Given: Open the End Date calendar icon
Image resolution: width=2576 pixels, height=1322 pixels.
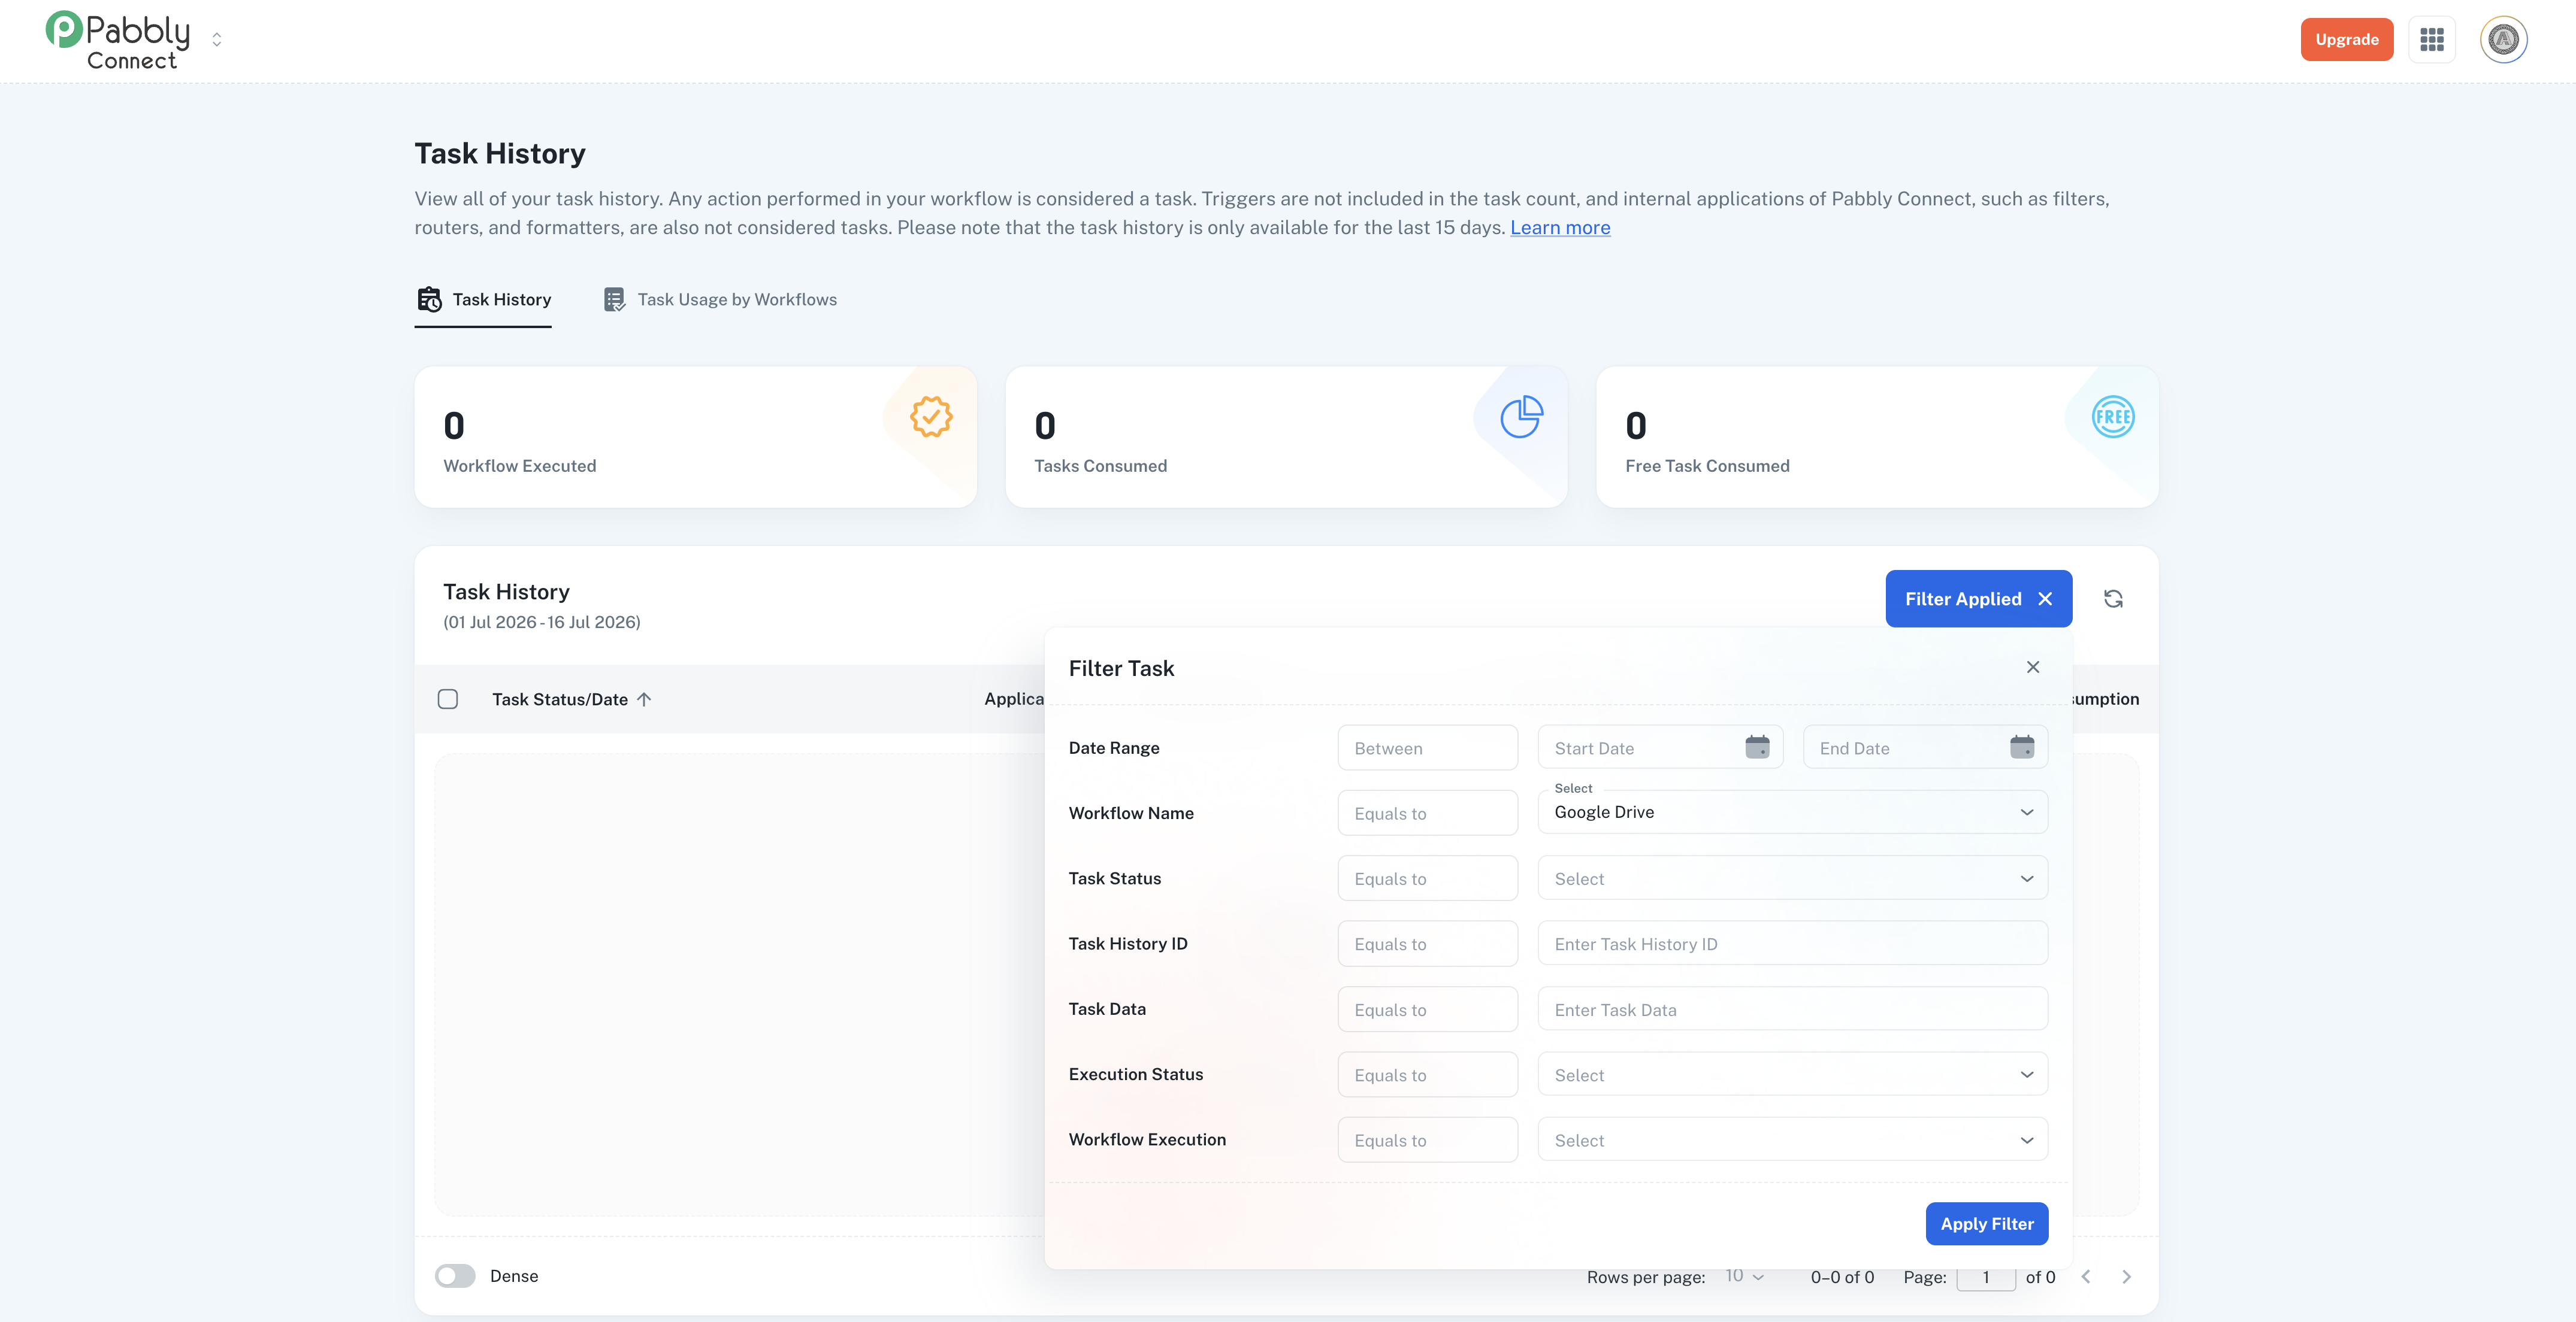Looking at the screenshot, I should click(x=2021, y=747).
